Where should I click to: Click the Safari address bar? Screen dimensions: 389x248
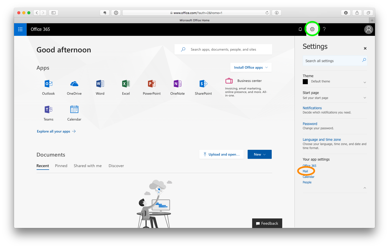(x=196, y=13)
